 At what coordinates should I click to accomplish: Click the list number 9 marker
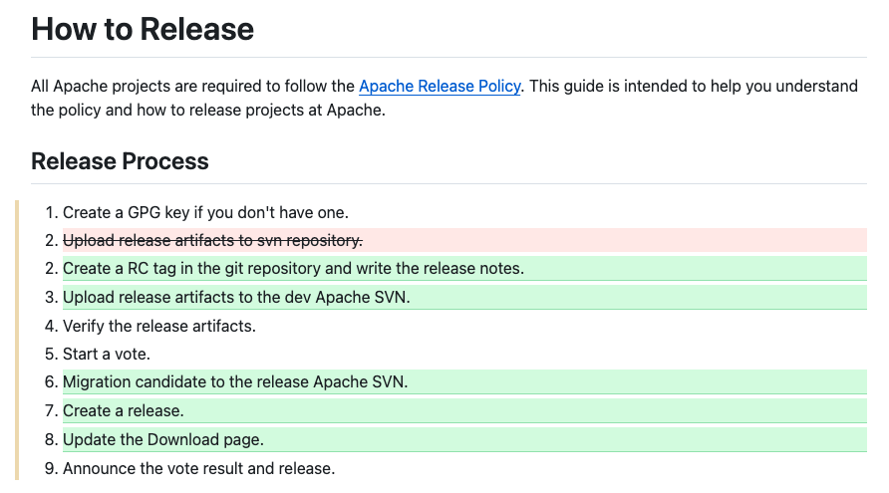tap(51, 468)
